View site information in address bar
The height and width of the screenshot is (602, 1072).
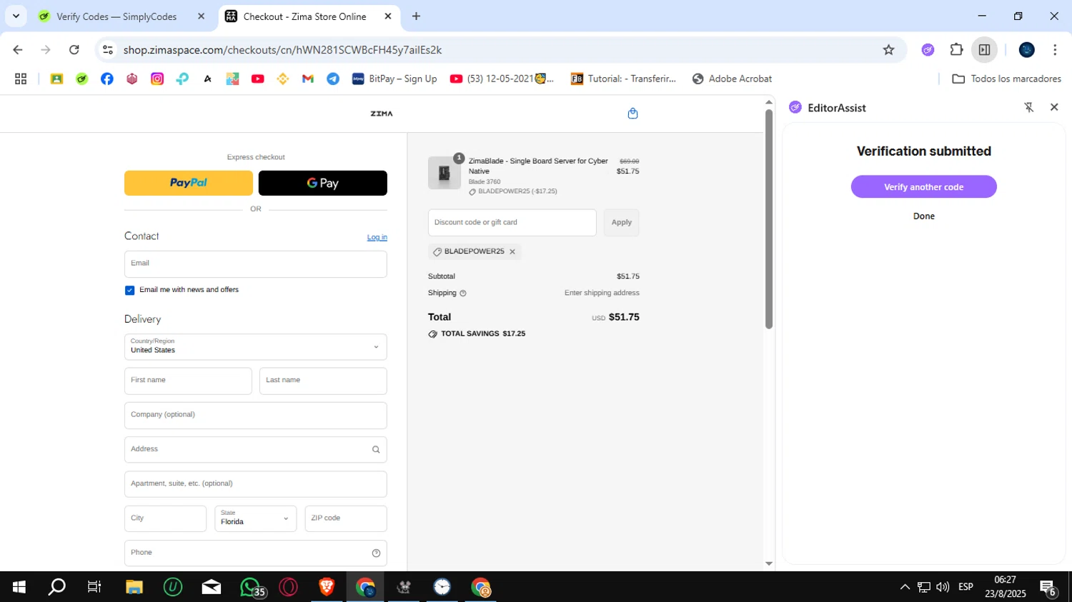(x=108, y=50)
